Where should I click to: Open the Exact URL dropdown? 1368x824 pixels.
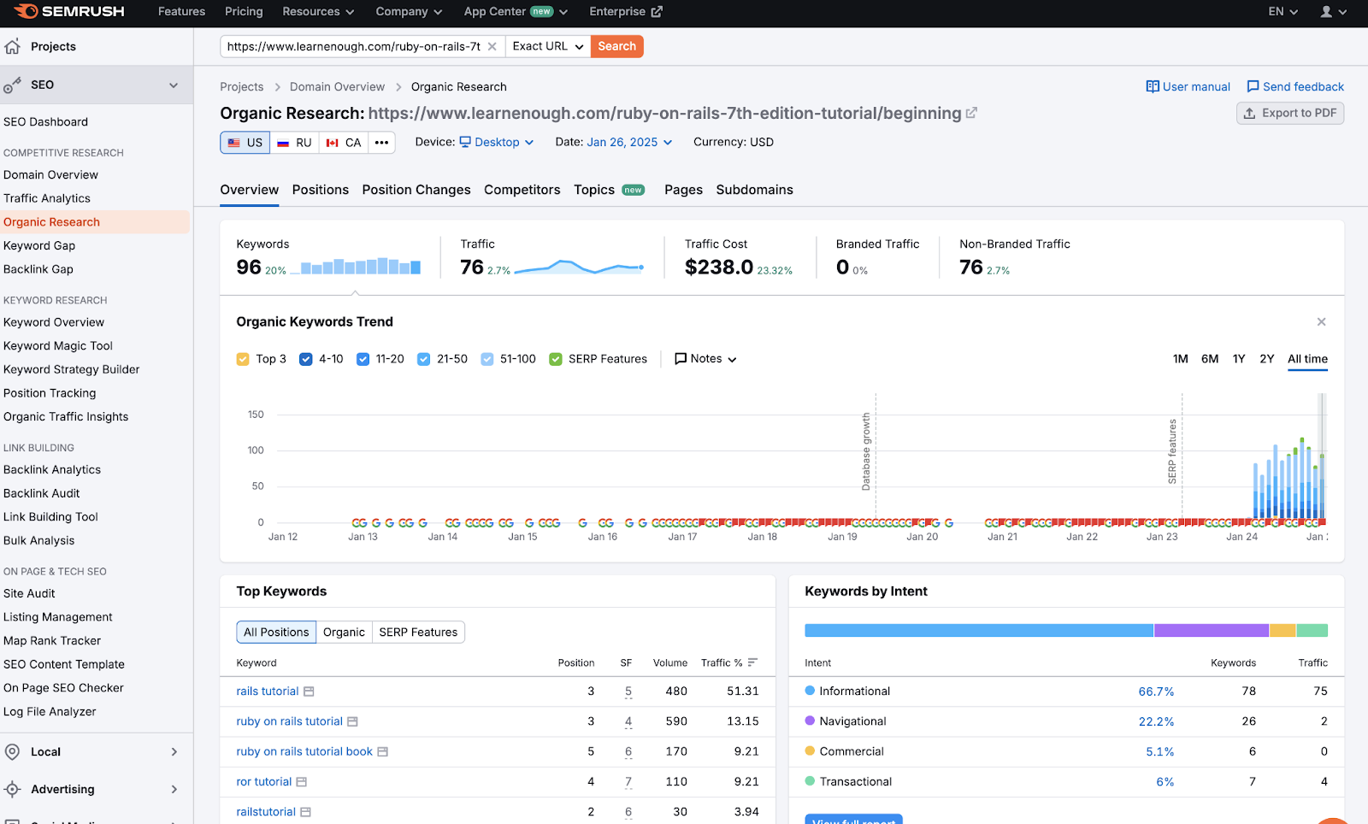coord(548,46)
